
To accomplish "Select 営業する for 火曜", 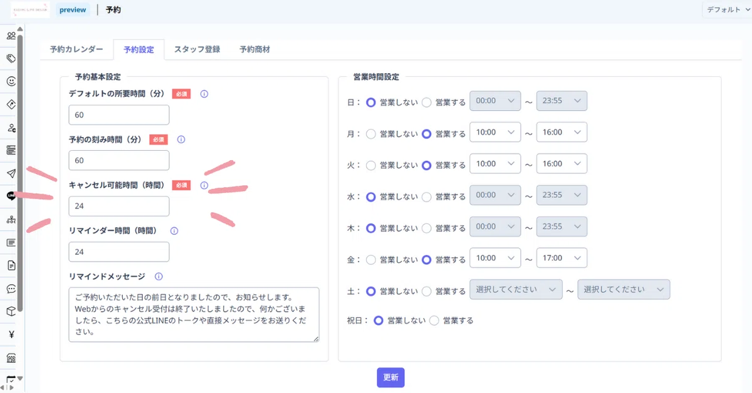I will (427, 165).
